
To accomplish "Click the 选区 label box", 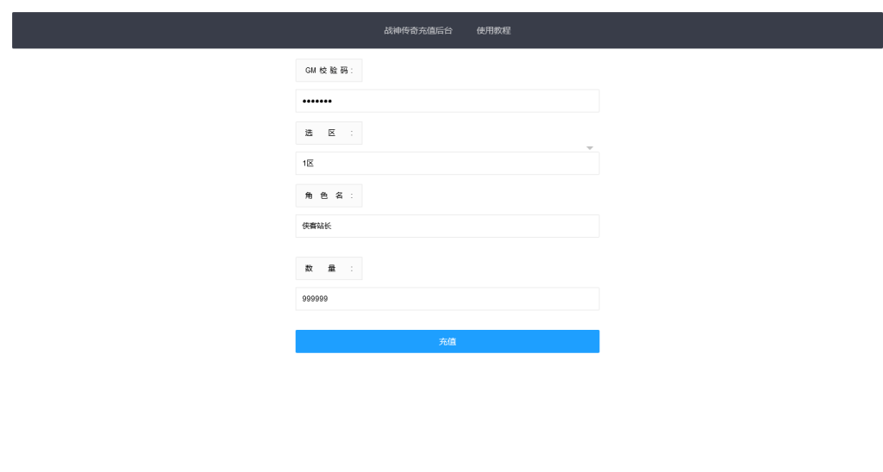I will point(329,134).
